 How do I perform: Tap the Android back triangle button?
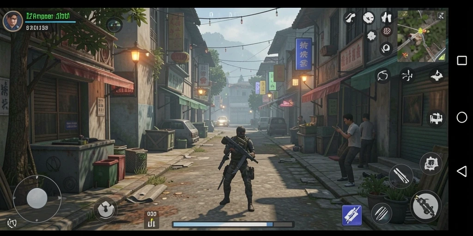coord(461,171)
